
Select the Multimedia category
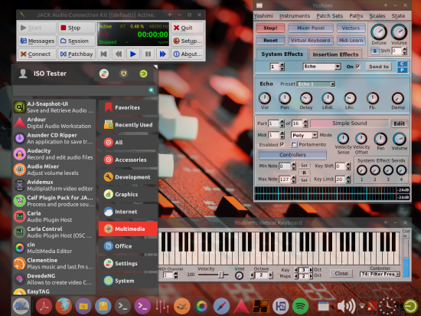click(x=128, y=229)
